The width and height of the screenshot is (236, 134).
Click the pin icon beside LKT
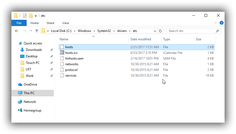pos(51,69)
